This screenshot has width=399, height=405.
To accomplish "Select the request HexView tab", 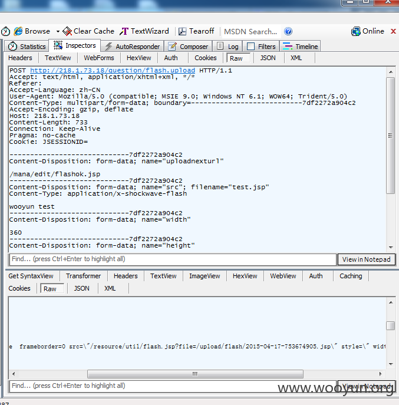I will click(139, 58).
